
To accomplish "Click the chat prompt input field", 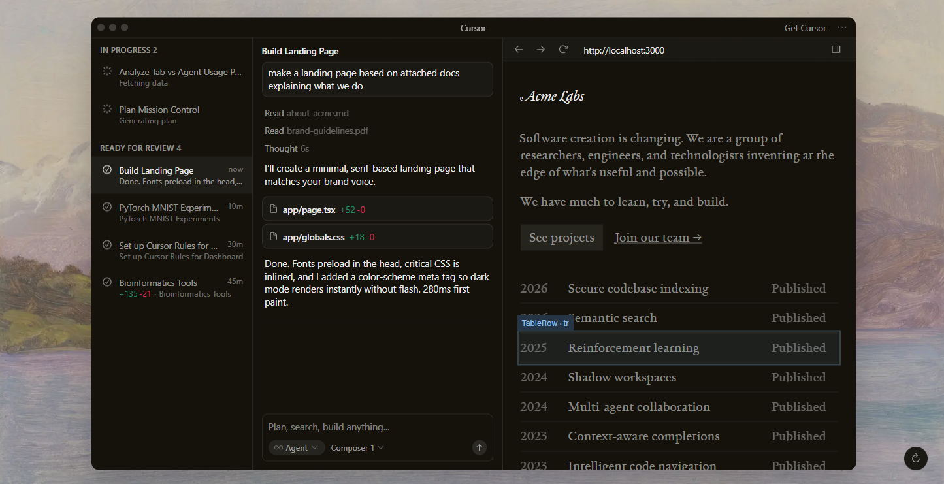I will coord(377,427).
